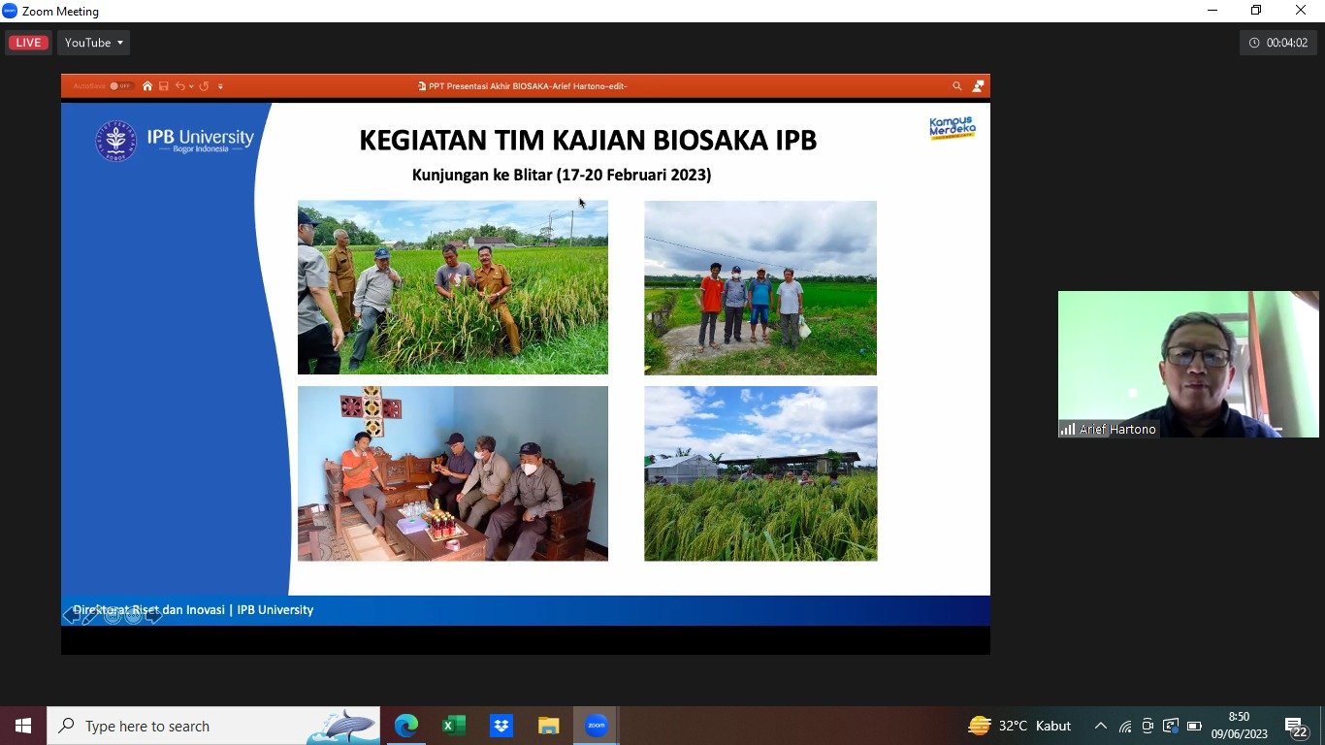Click the search magnifier in PowerPoint title bar

pos(956,86)
